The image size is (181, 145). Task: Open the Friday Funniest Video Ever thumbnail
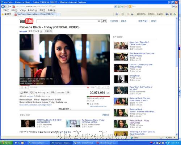click(x=121, y=113)
